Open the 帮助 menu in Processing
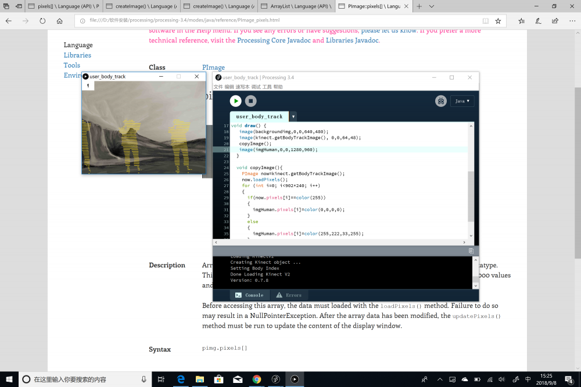The width and height of the screenshot is (581, 387). click(278, 87)
